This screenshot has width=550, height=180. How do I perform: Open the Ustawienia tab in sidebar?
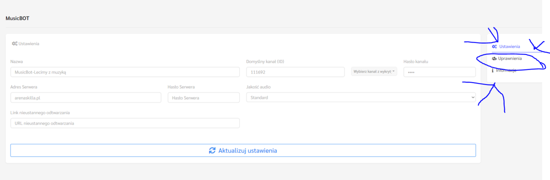[x=509, y=47]
